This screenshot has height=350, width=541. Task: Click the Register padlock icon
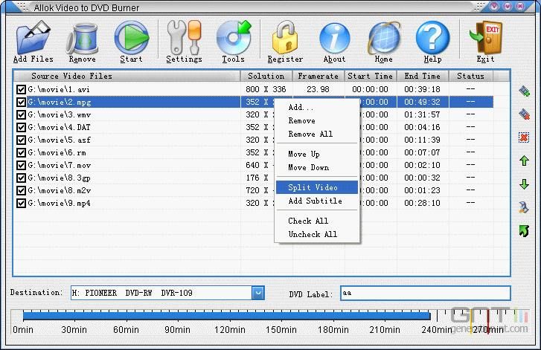click(285, 37)
